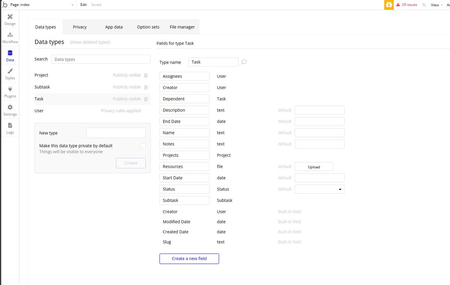450x285 pixels.
Task: Click the Created Date built-in field label
Action: (x=175, y=232)
